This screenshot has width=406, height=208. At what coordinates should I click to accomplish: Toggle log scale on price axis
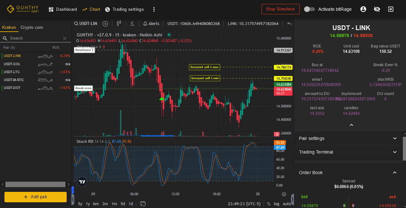pos(277,204)
